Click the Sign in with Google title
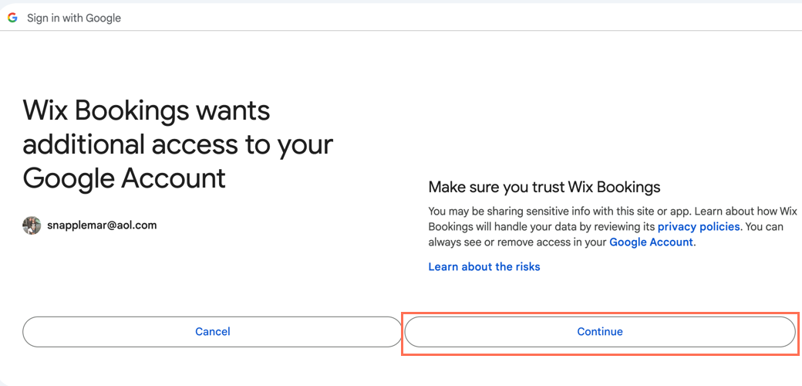The height and width of the screenshot is (386, 802). pyautogui.click(x=74, y=18)
